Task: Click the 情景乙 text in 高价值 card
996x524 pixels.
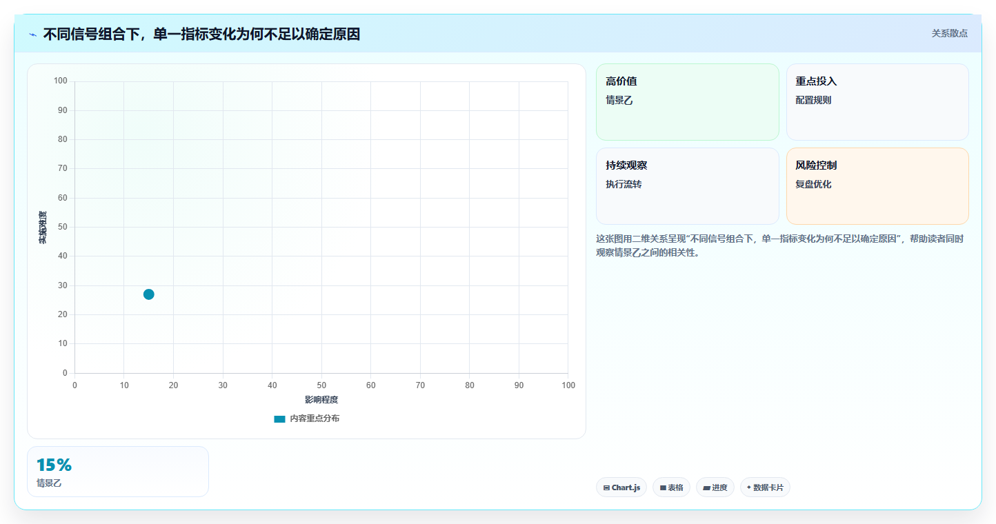Action: pyautogui.click(x=619, y=100)
